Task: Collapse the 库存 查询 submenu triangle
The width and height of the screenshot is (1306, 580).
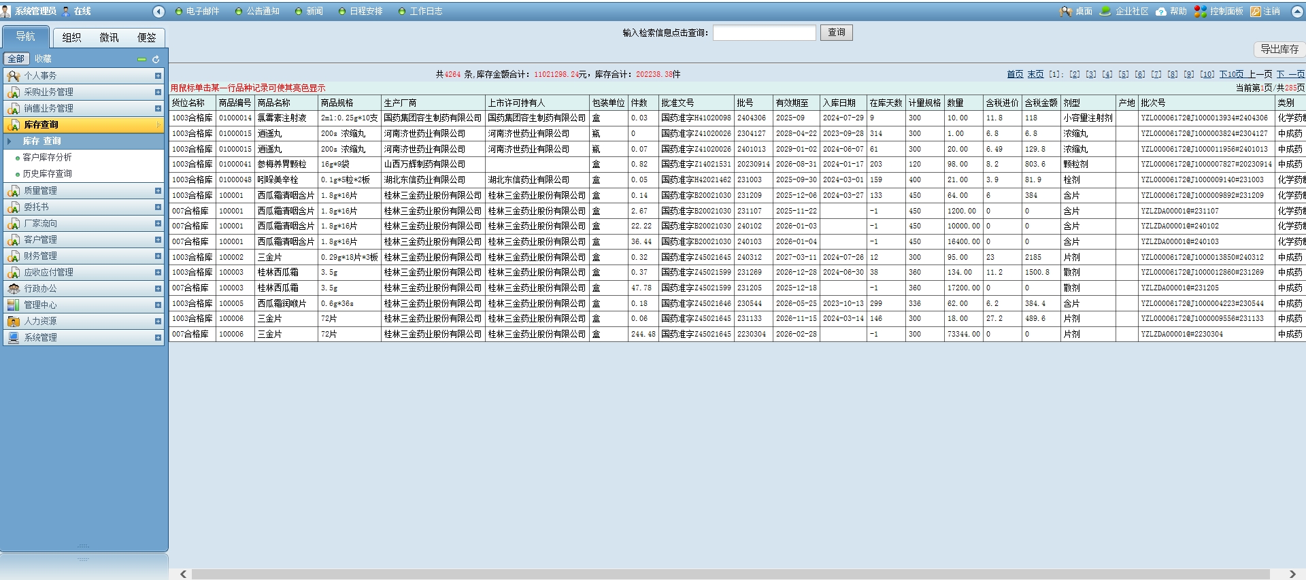Action: (10, 141)
